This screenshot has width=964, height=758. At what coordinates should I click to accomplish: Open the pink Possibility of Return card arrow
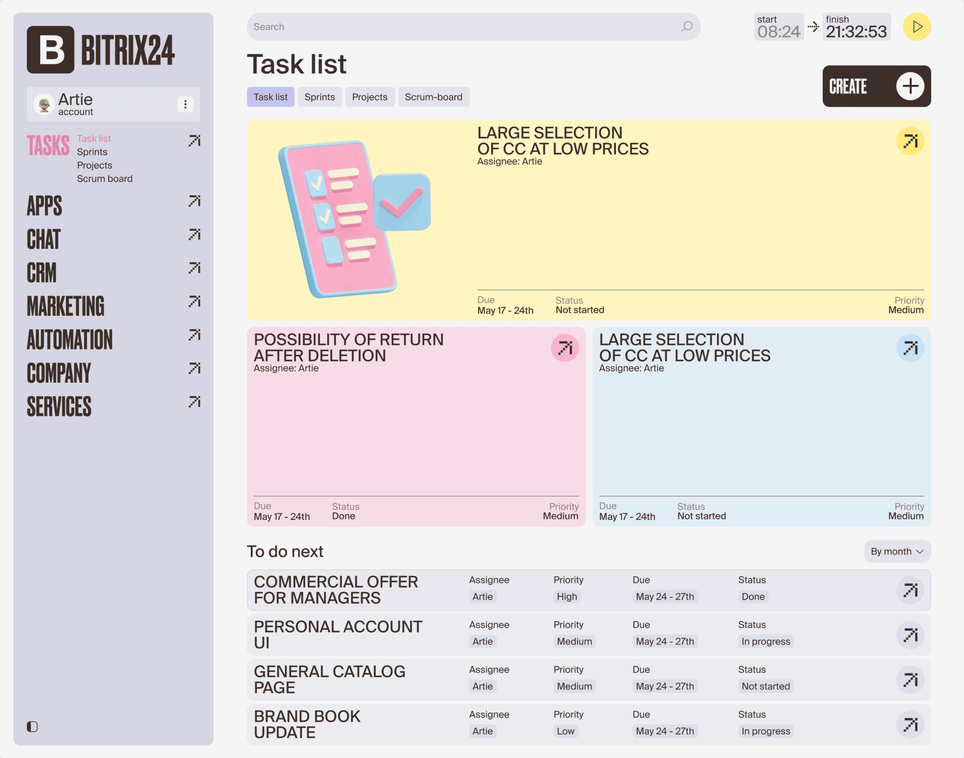565,348
